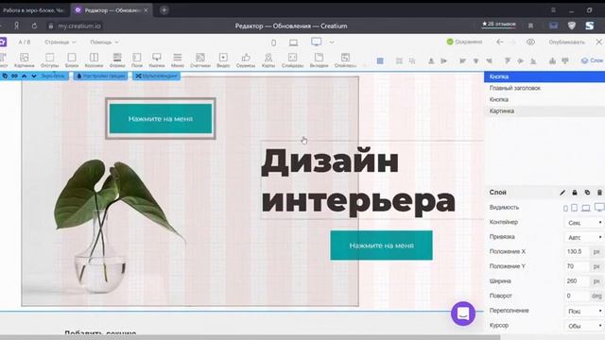Open the Курсор dropdown
Screen dimensions: 605x340
[x=584, y=326]
